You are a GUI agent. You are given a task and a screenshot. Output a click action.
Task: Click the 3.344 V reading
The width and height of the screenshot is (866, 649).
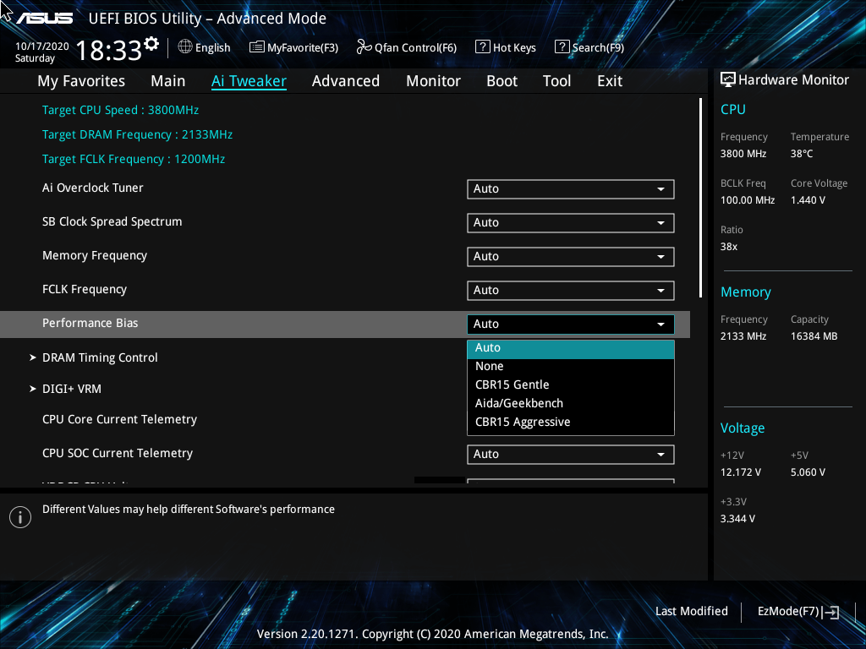tap(737, 518)
